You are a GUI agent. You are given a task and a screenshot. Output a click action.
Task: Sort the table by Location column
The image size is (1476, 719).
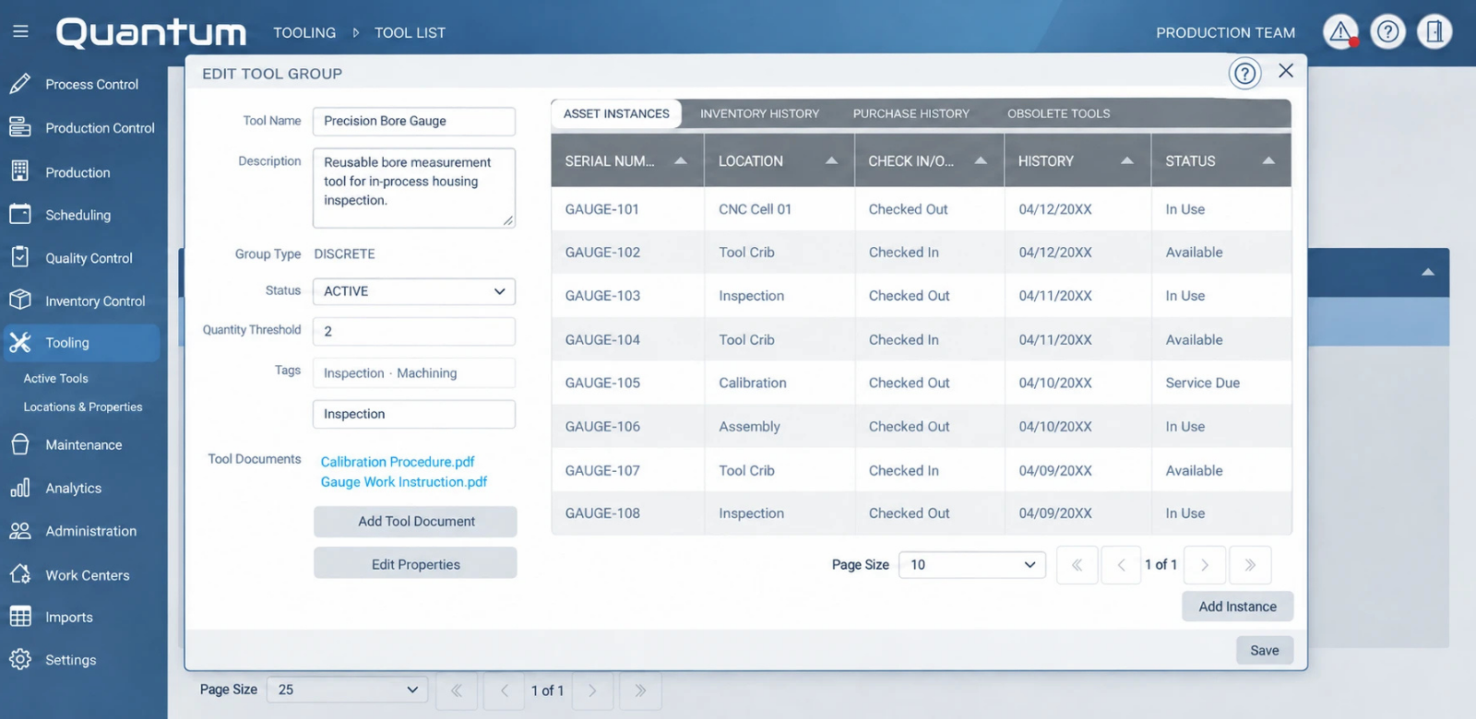click(780, 160)
